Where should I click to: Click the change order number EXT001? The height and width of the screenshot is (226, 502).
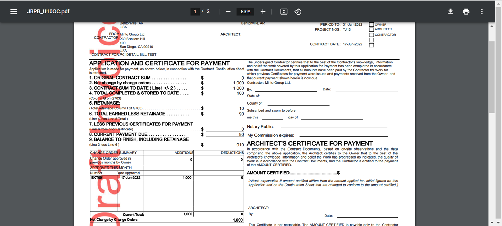tap(98, 178)
